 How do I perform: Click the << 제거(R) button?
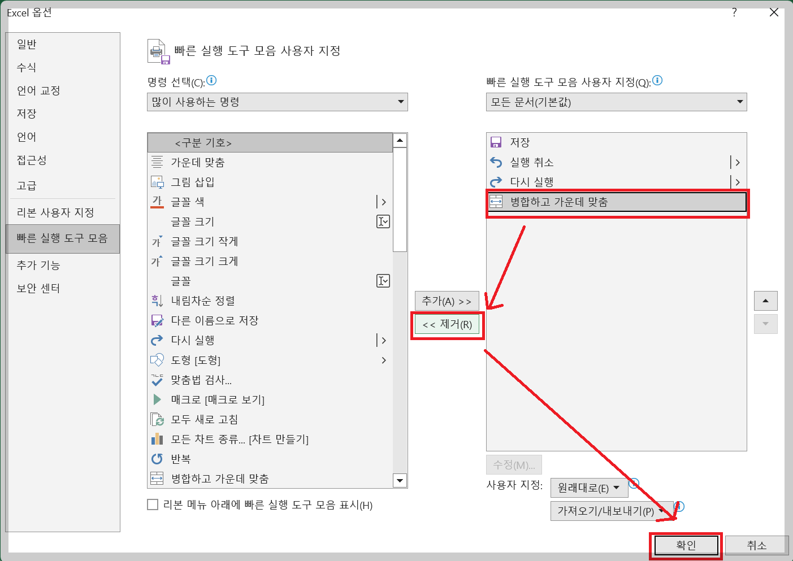coord(447,325)
